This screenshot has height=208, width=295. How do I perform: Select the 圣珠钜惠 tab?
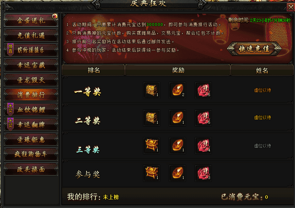(x=31, y=139)
